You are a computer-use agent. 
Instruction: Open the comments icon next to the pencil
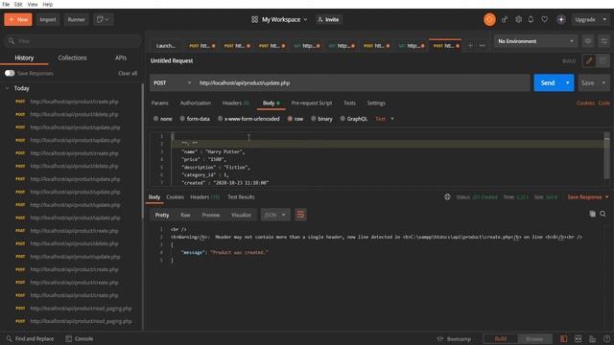[602, 60]
